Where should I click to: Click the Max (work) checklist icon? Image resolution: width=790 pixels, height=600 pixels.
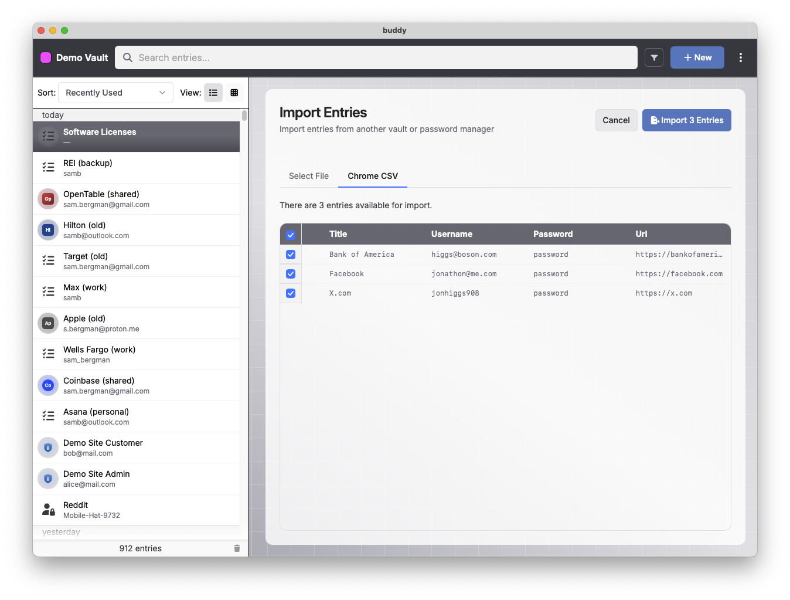48,291
